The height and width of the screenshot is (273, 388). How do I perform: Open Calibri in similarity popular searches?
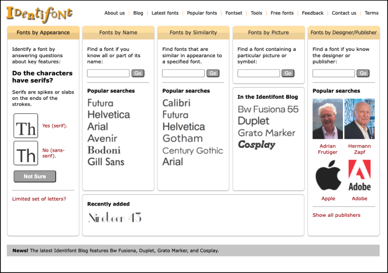click(177, 103)
